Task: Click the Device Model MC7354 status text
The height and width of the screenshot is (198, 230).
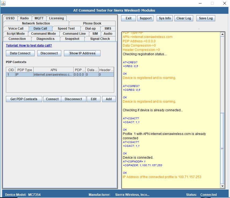Action: [x=23, y=194]
